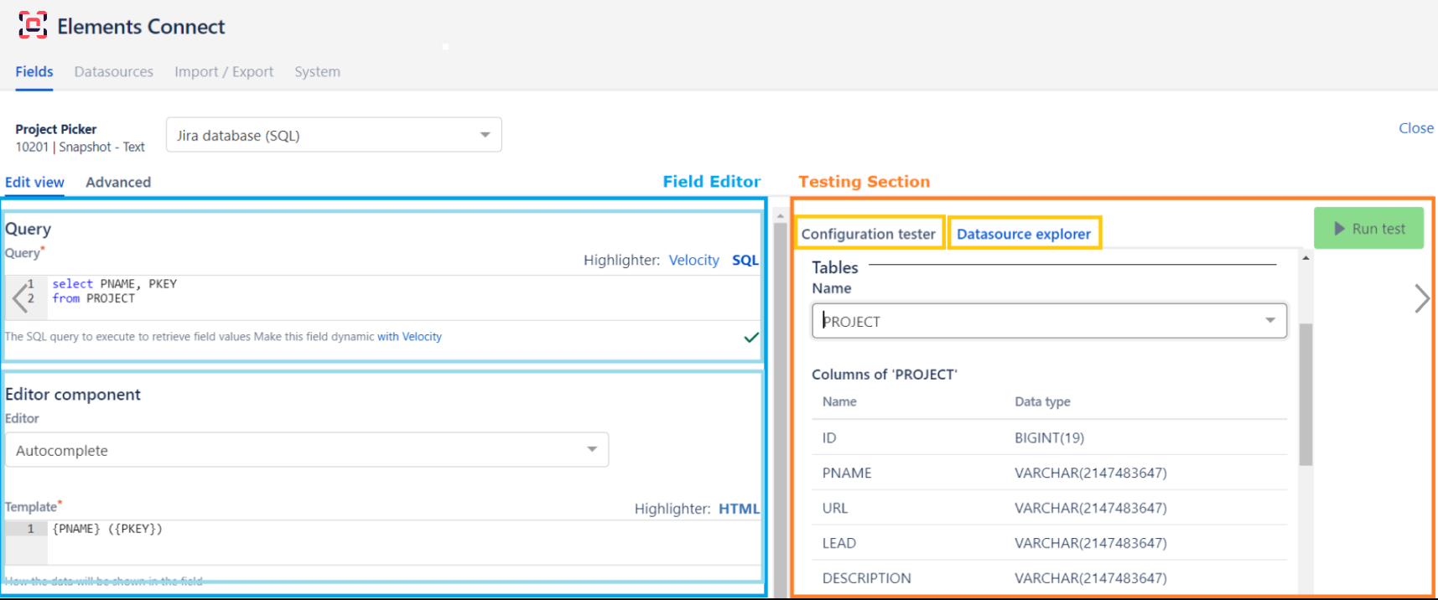Select the Advanced view tab
The image size is (1438, 600).
(x=118, y=182)
